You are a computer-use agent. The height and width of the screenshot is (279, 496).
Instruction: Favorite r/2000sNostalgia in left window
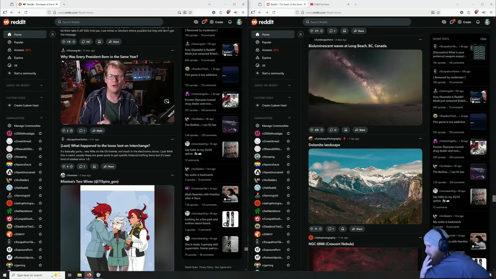(40, 134)
